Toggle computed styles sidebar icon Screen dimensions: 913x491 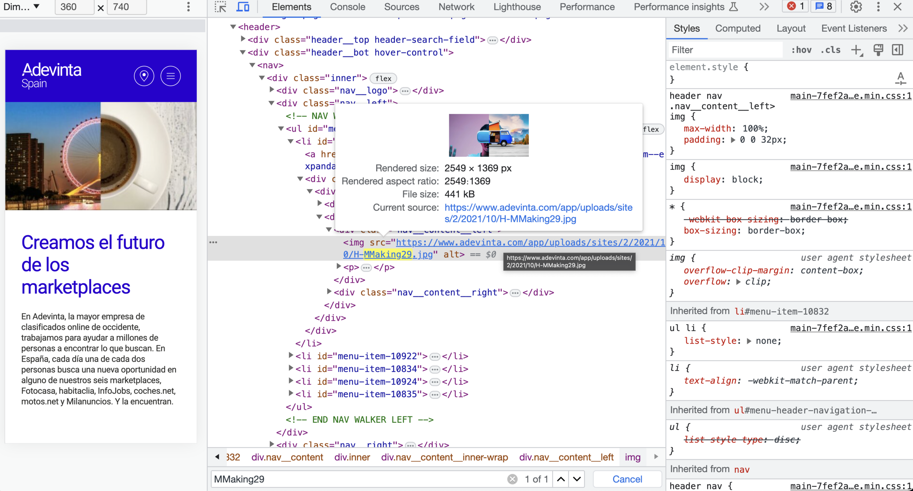click(x=898, y=50)
